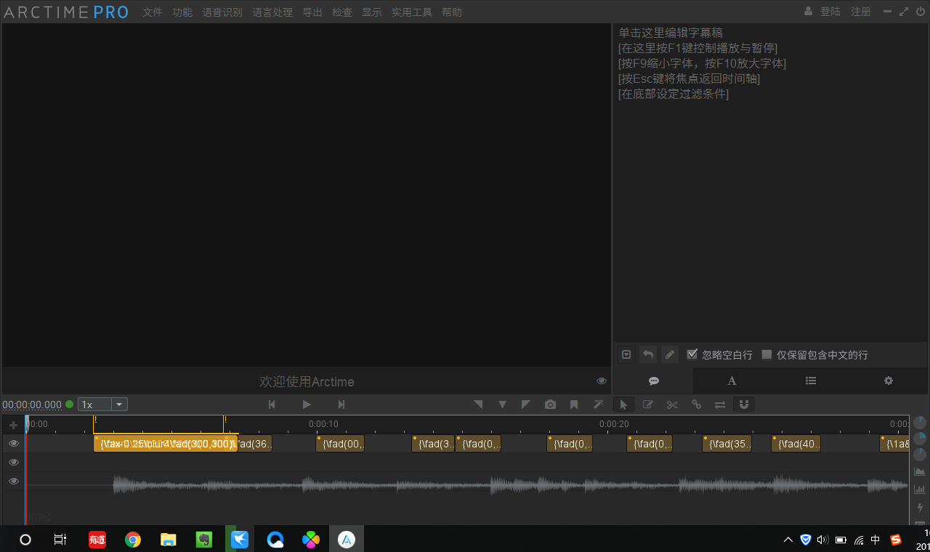Click into the subtitle script text area

[770, 182]
